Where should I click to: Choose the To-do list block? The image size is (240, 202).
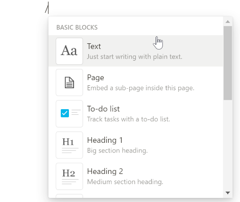coord(136,114)
